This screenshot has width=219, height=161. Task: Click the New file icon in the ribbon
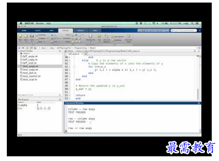20,36
